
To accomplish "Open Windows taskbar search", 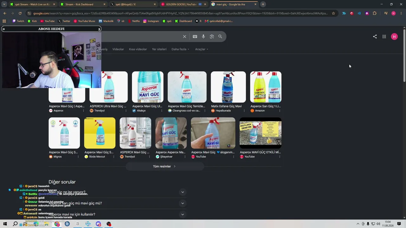I will point(15,224).
